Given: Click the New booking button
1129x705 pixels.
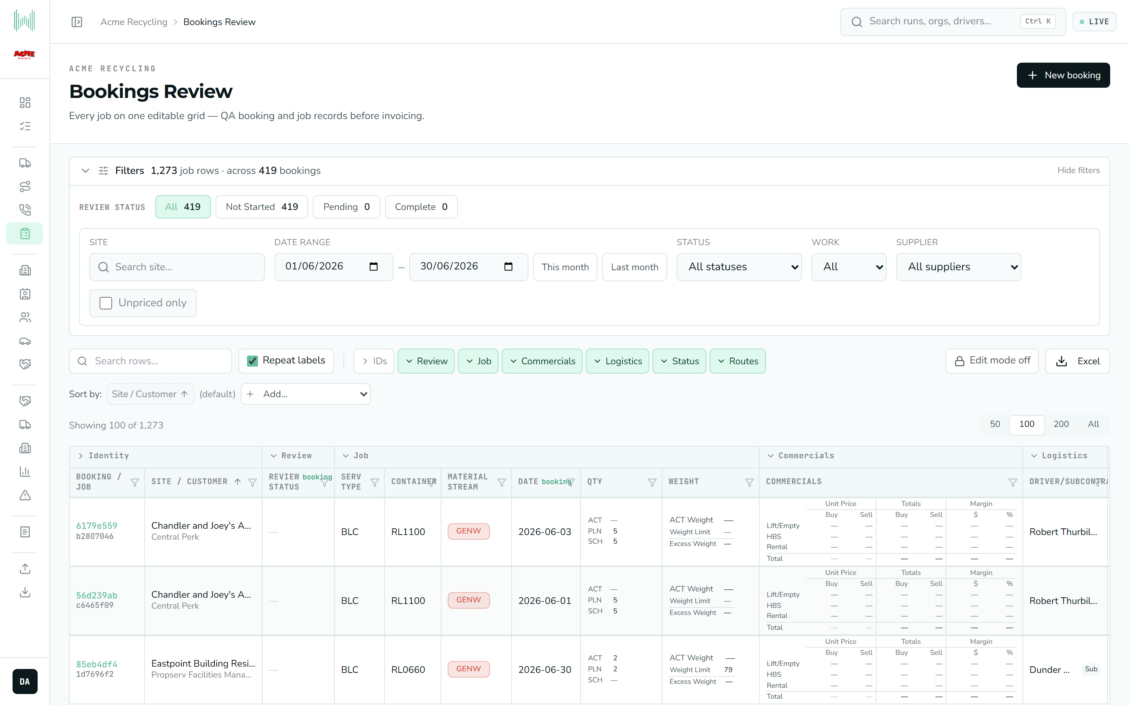Looking at the screenshot, I should (x=1063, y=75).
